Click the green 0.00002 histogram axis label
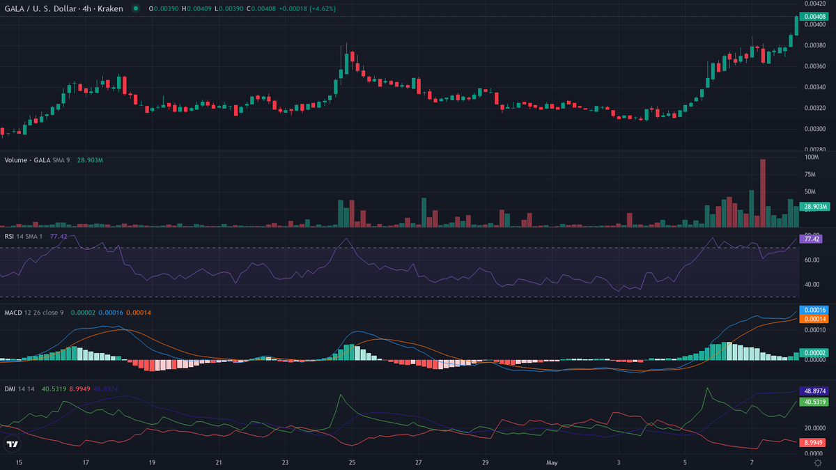This screenshot has width=836, height=470. point(814,354)
